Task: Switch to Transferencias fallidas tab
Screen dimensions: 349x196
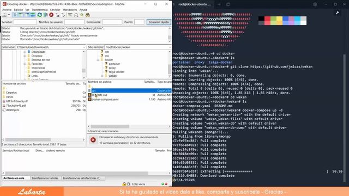Action: tap(45, 178)
